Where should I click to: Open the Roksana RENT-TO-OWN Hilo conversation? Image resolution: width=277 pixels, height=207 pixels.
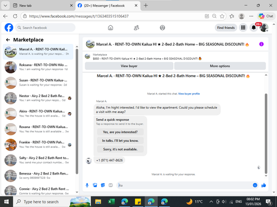pyautogui.click(x=38, y=67)
